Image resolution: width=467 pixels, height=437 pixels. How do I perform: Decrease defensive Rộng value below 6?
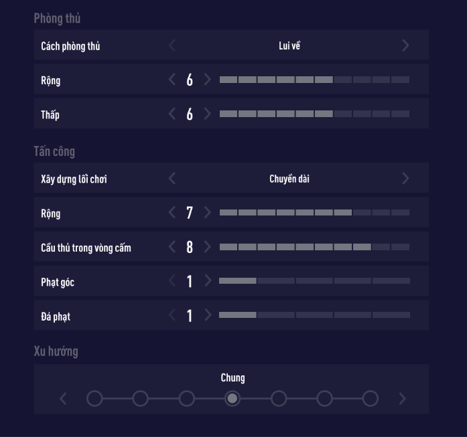click(172, 80)
